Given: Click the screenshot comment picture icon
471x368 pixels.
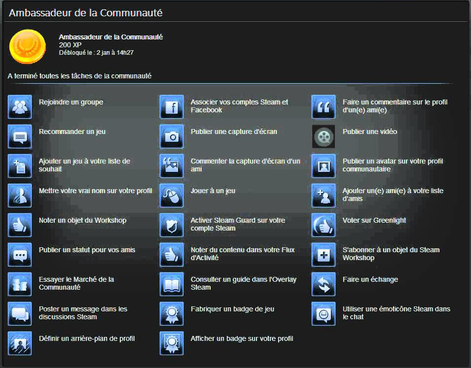Looking at the screenshot, I should 172,166.
